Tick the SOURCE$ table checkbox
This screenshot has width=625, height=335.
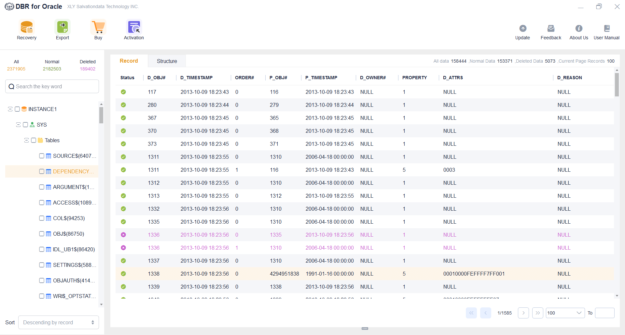tap(42, 156)
